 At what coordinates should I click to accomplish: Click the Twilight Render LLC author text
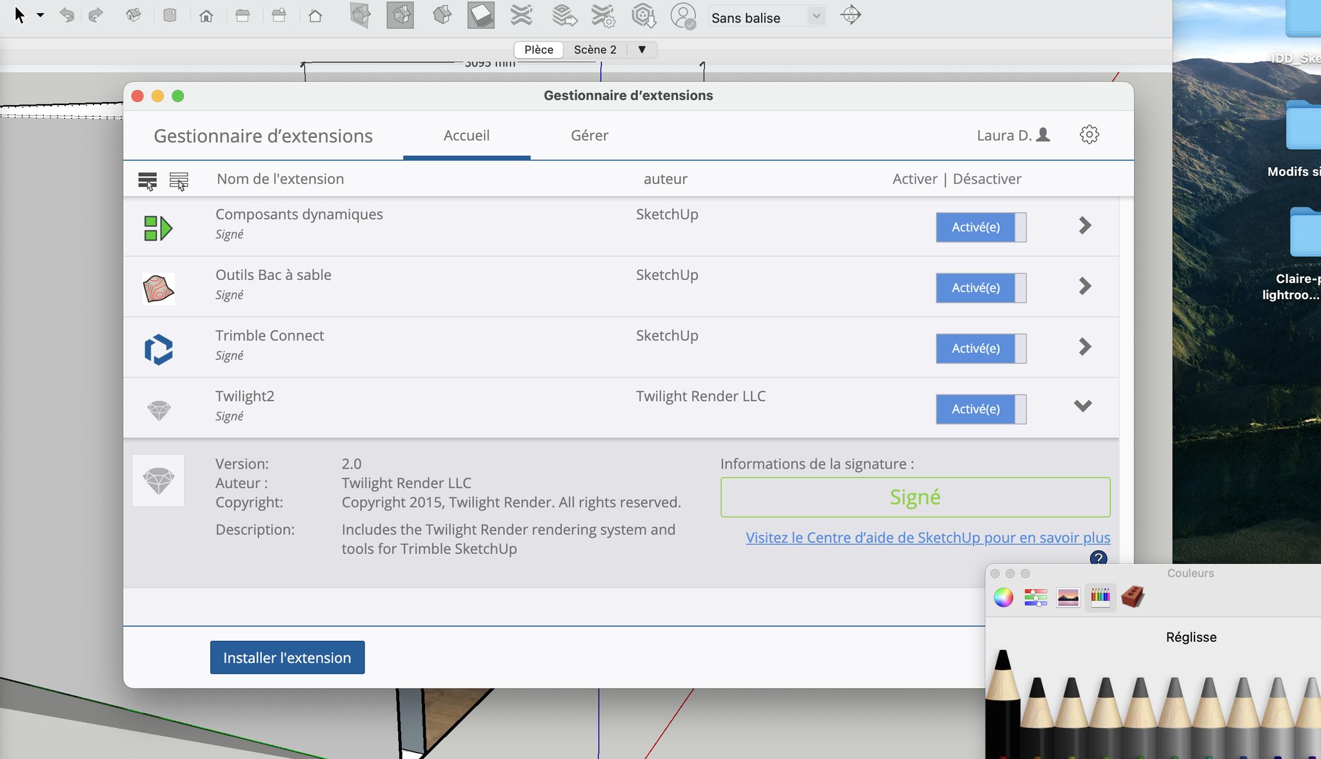[x=700, y=396]
